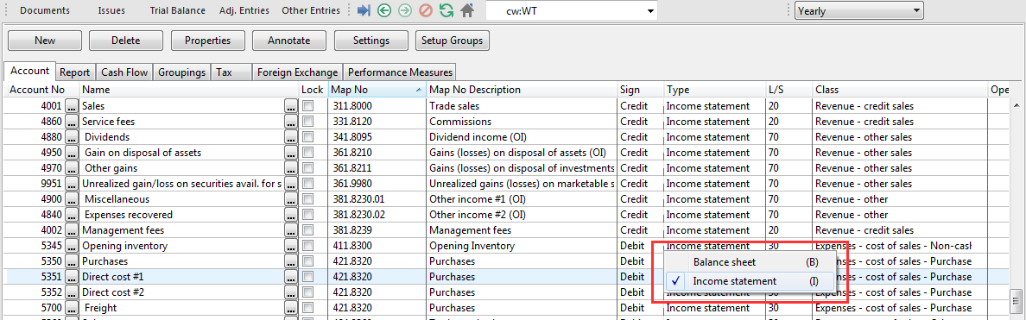Switch to the Groupings tab
This screenshot has height=320, width=1026.
coord(182,72)
